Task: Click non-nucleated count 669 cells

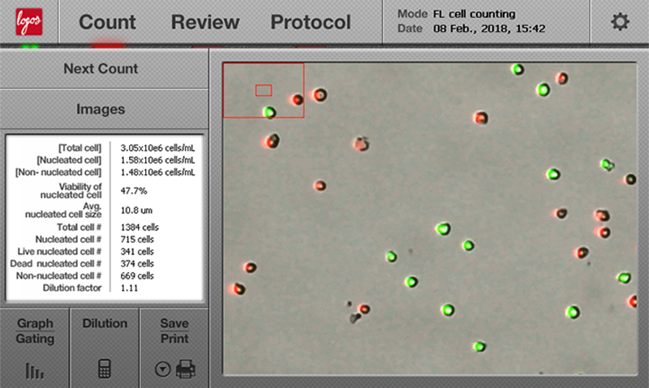Action: tap(137, 275)
